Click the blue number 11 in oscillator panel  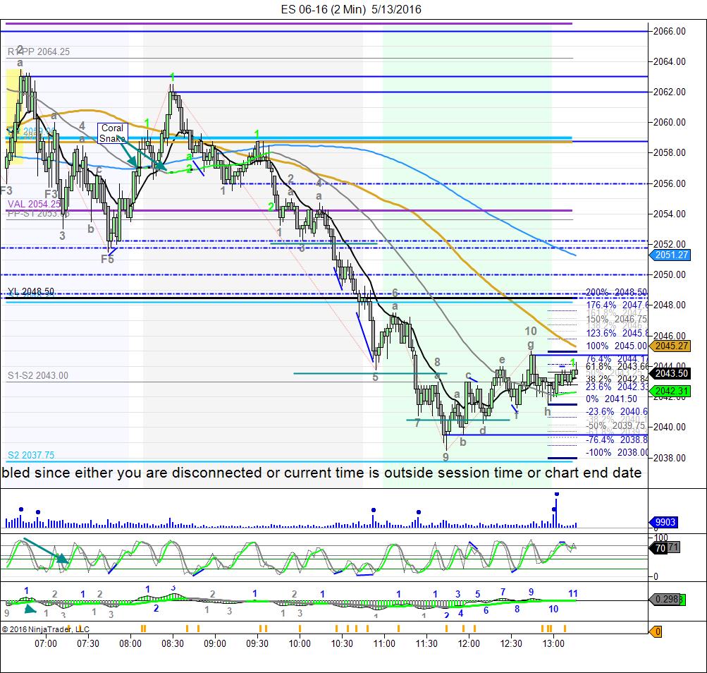click(x=572, y=593)
